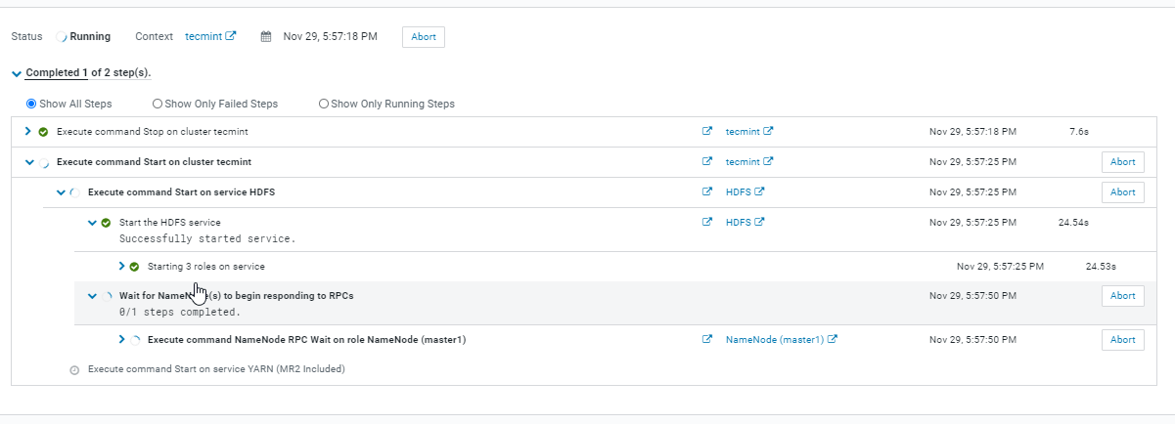The width and height of the screenshot is (1175, 424).
Task: Expand the Starting 3 roles on service row
Action: click(x=121, y=266)
